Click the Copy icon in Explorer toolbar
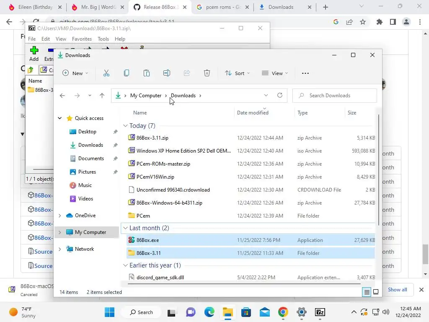The height and width of the screenshot is (322, 429). click(127, 73)
